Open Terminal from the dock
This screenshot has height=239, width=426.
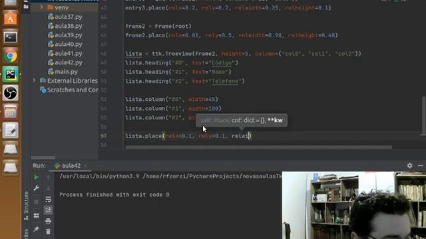[11, 37]
